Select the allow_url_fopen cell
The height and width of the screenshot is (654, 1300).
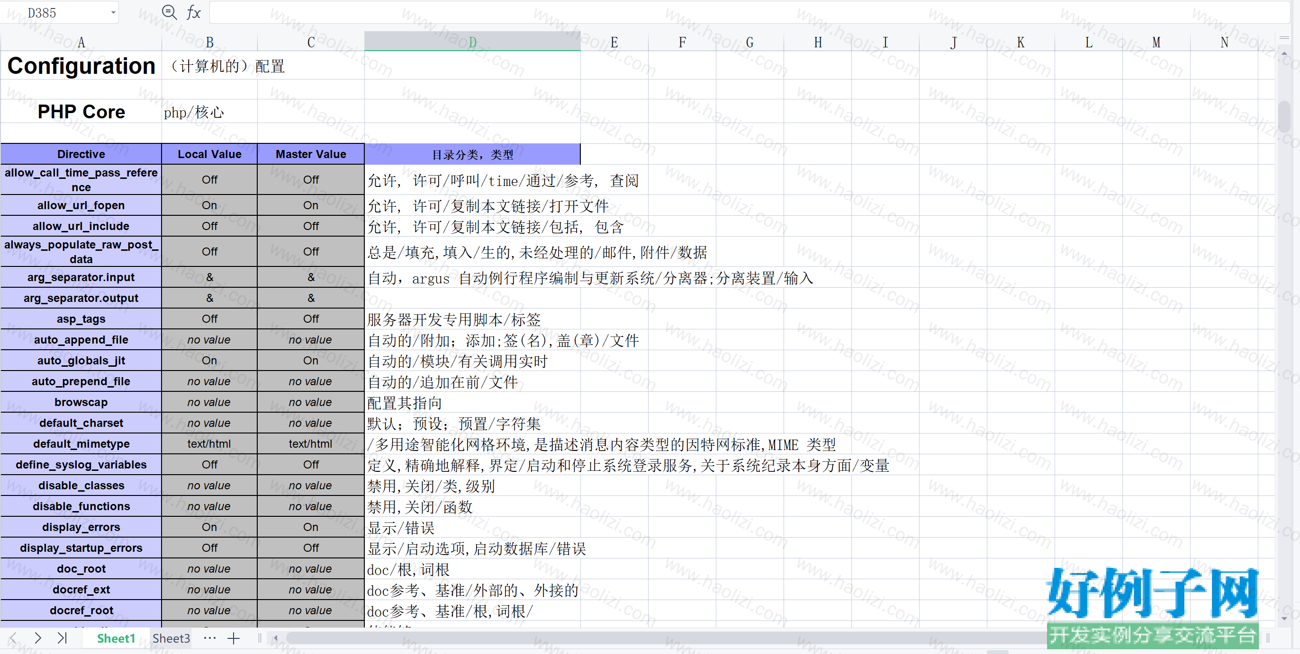coord(81,205)
